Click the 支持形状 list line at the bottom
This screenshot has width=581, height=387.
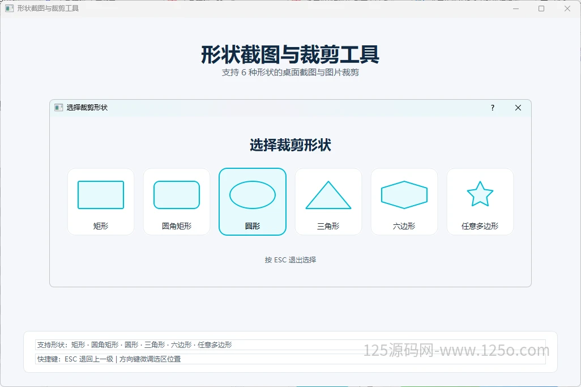click(x=290, y=345)
